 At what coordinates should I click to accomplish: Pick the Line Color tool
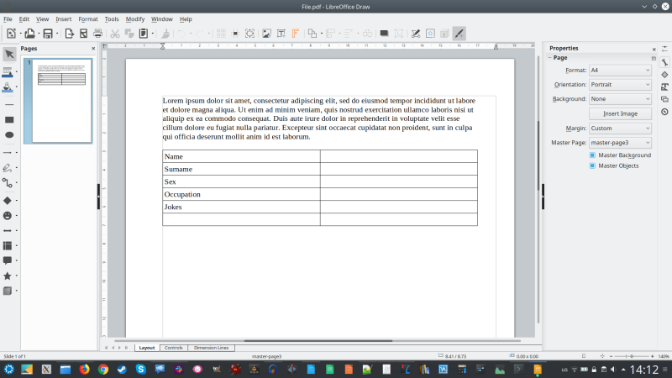pyautogui.click(x=8, y=71)
